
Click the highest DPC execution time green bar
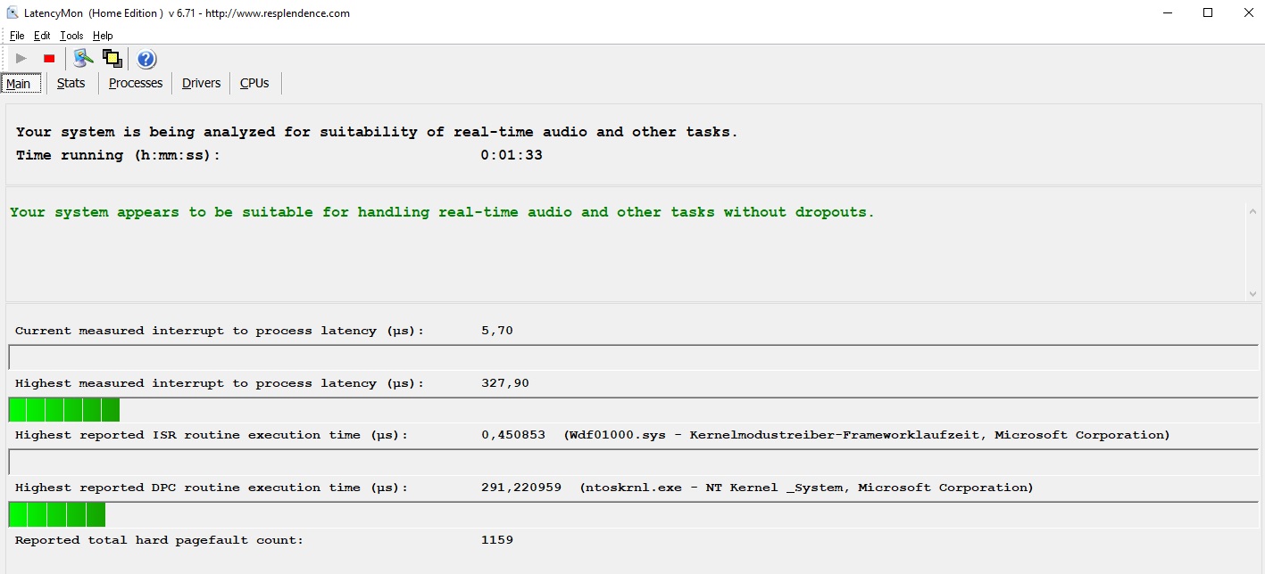[57, 514]
